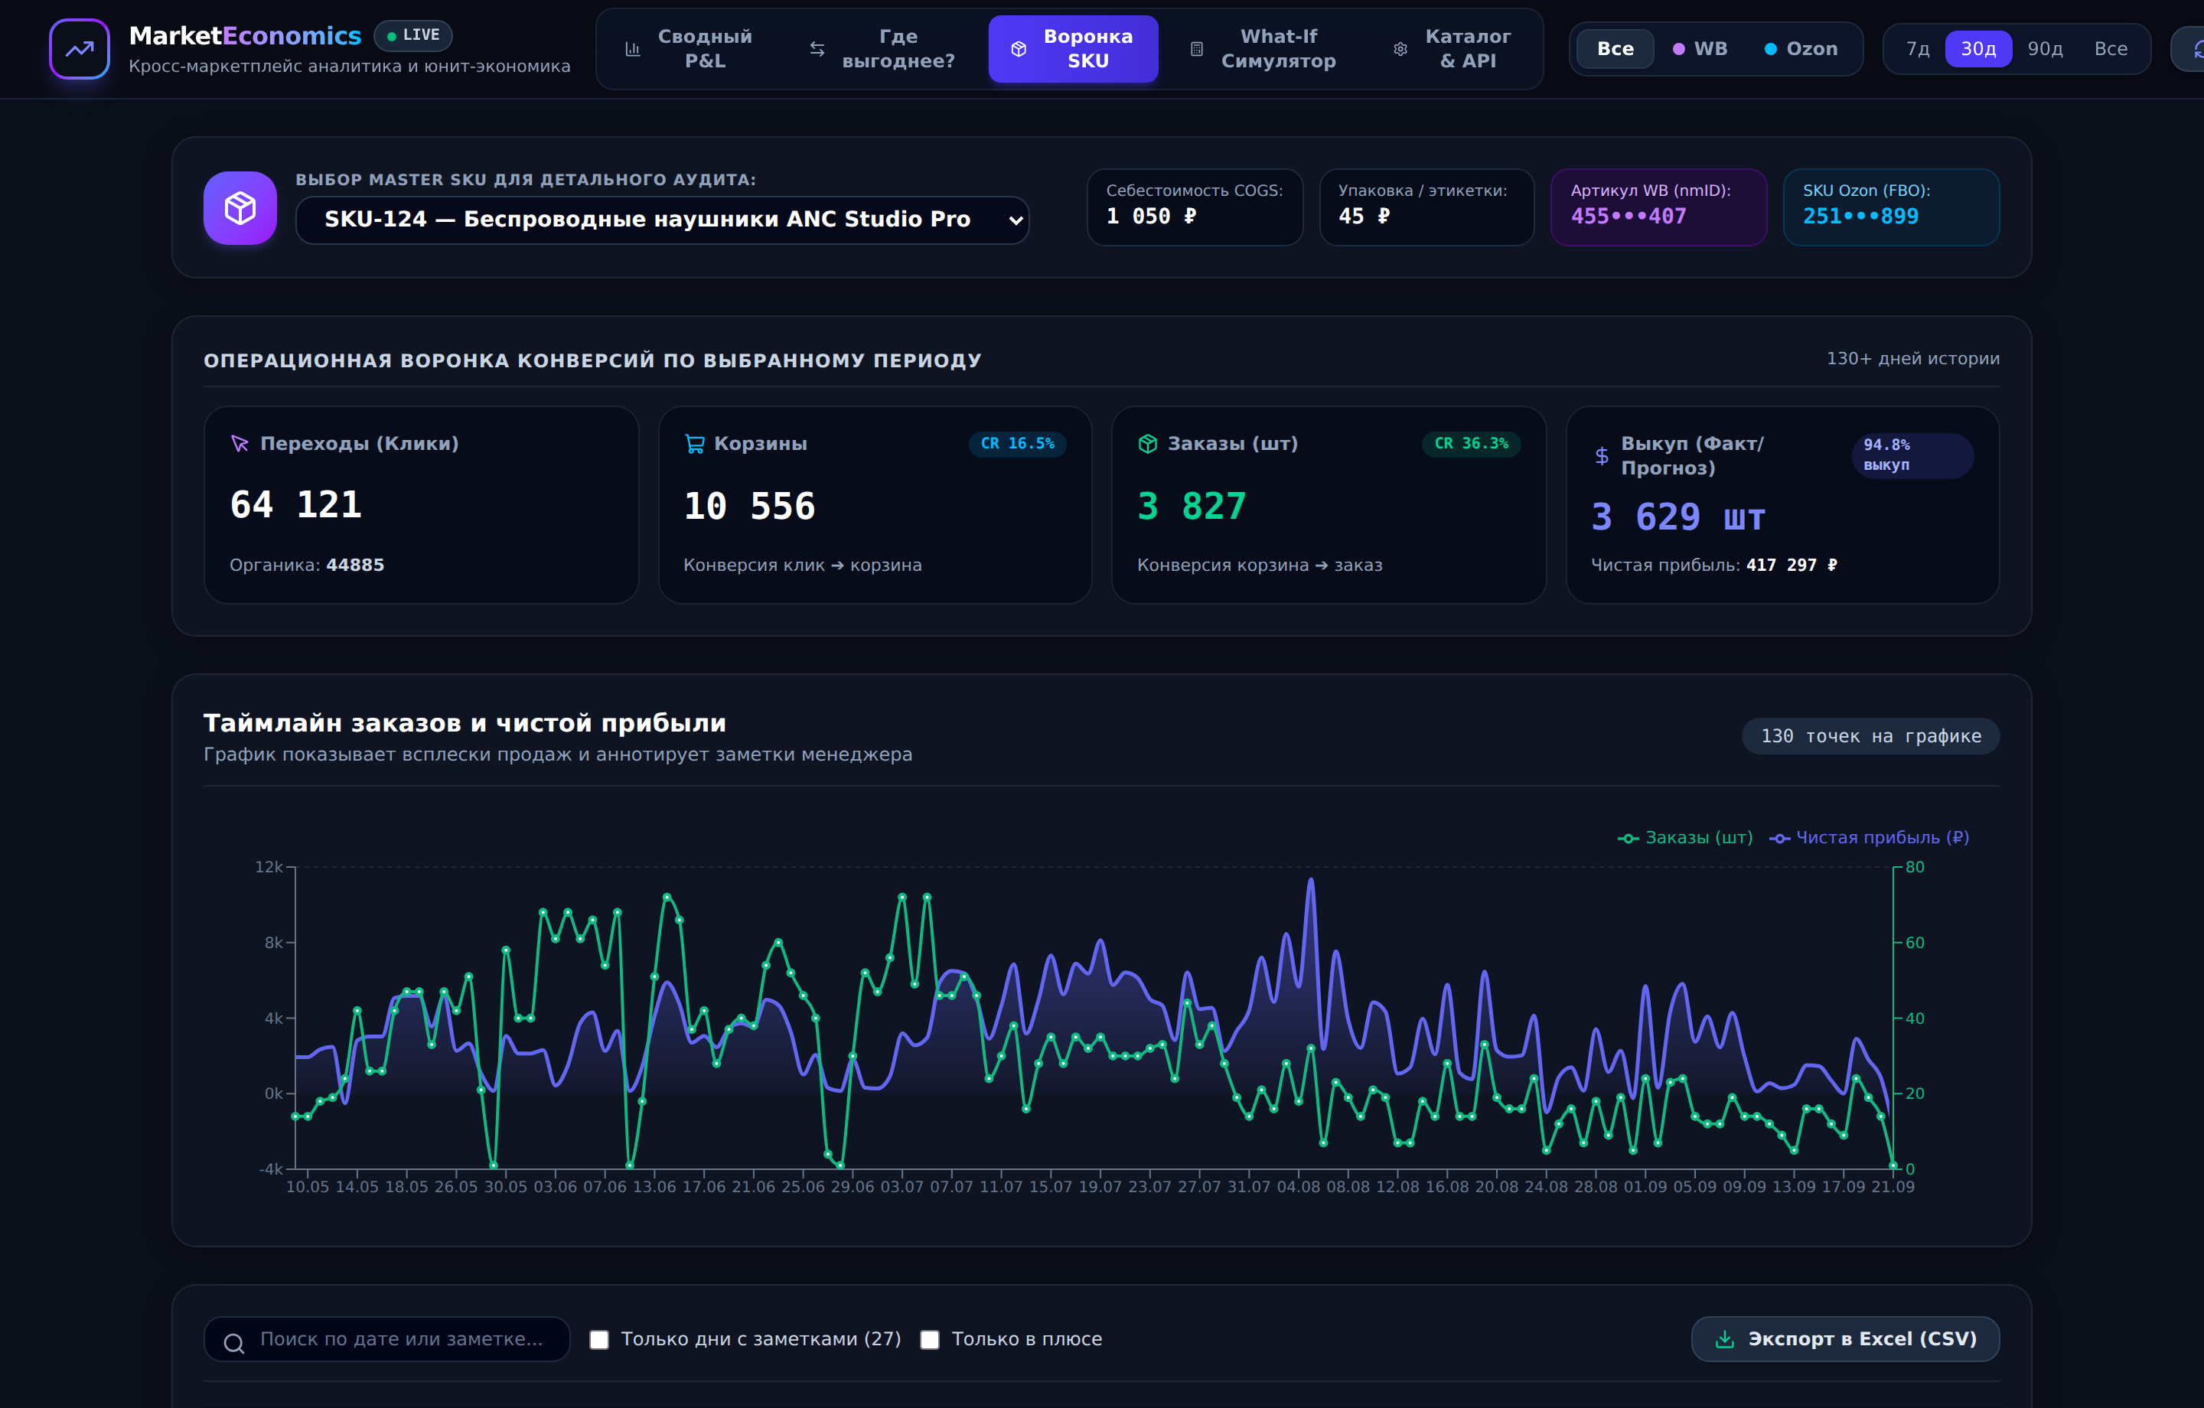Click the download icon in export button
The image size is (2204, 1408).
1724,1339
